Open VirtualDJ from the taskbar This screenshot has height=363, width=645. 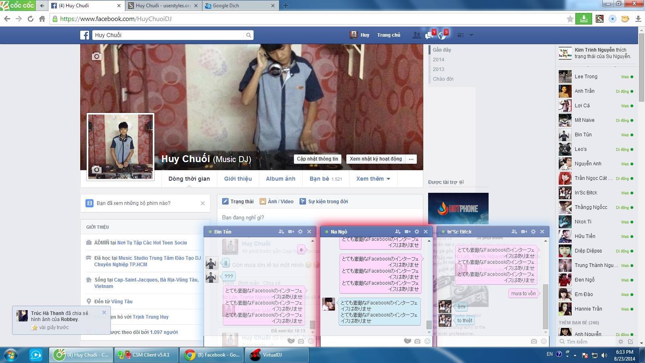[x=277, y=355]
